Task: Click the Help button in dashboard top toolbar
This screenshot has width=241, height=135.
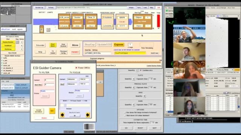Action: click(151, 7)
